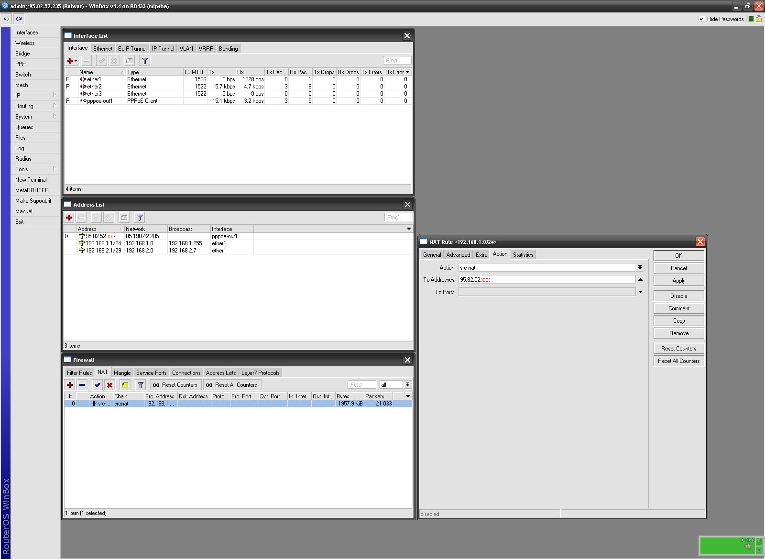Switch to the Ethernet tab in Interface List

[103, 49]
